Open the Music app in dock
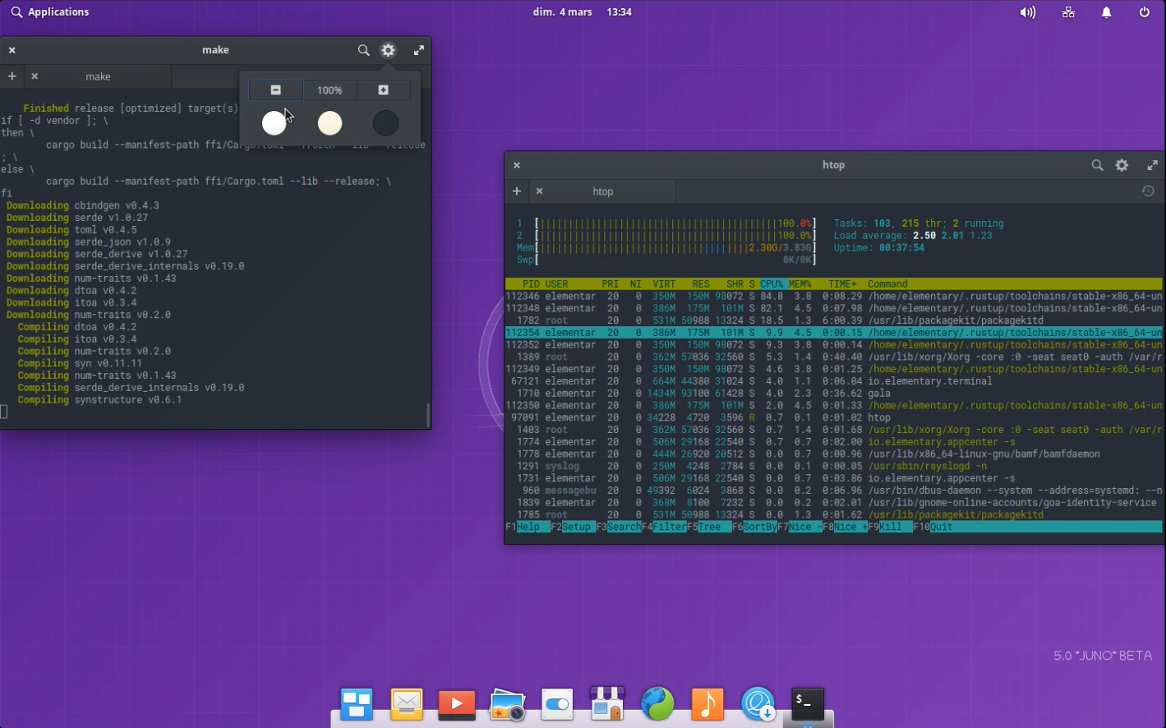The height and width of the screenshot is (728, 1166). pyautogui.click(x=707, y=704)
